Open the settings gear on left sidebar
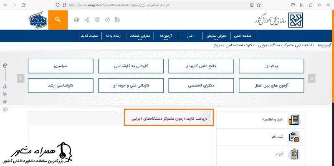The image size is (334, 166). (x=5, y=65)
